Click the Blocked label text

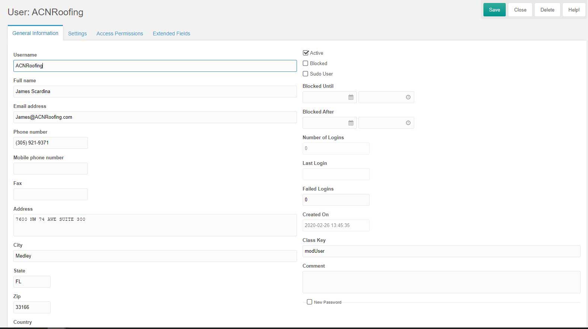(x=319, y=63)
